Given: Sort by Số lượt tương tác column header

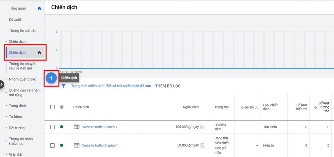Looking at the screenshot, I should coord(323,107).
